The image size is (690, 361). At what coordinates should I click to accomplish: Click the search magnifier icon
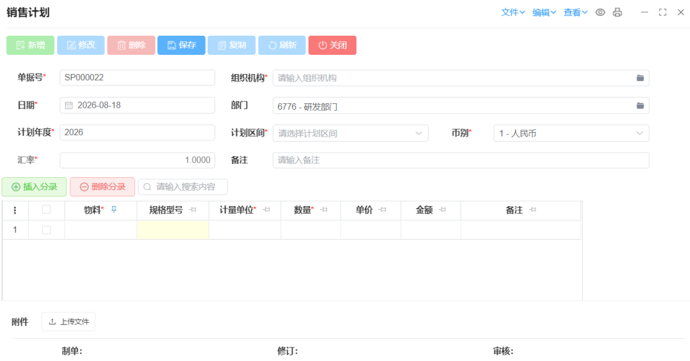pos(148,187)
